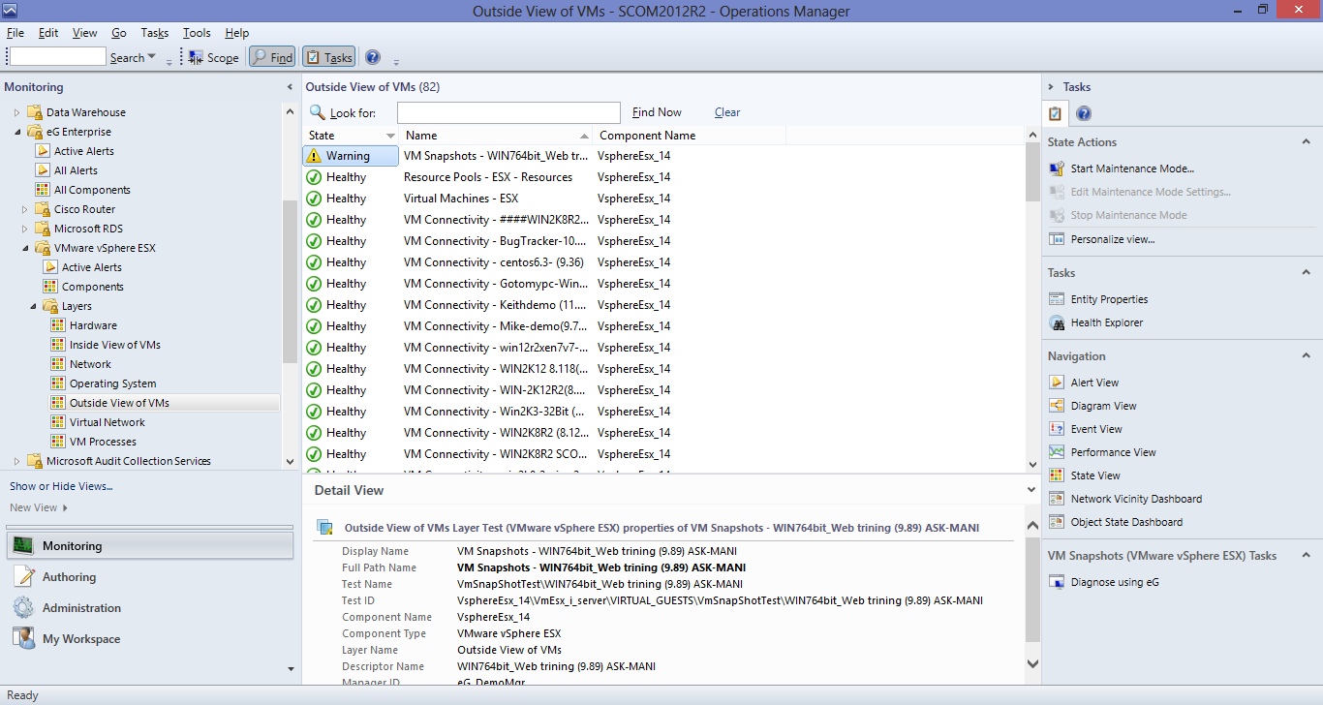Open the Tools menu
1323x705 pixels.
pyautogui.click(x=197, y=33)
